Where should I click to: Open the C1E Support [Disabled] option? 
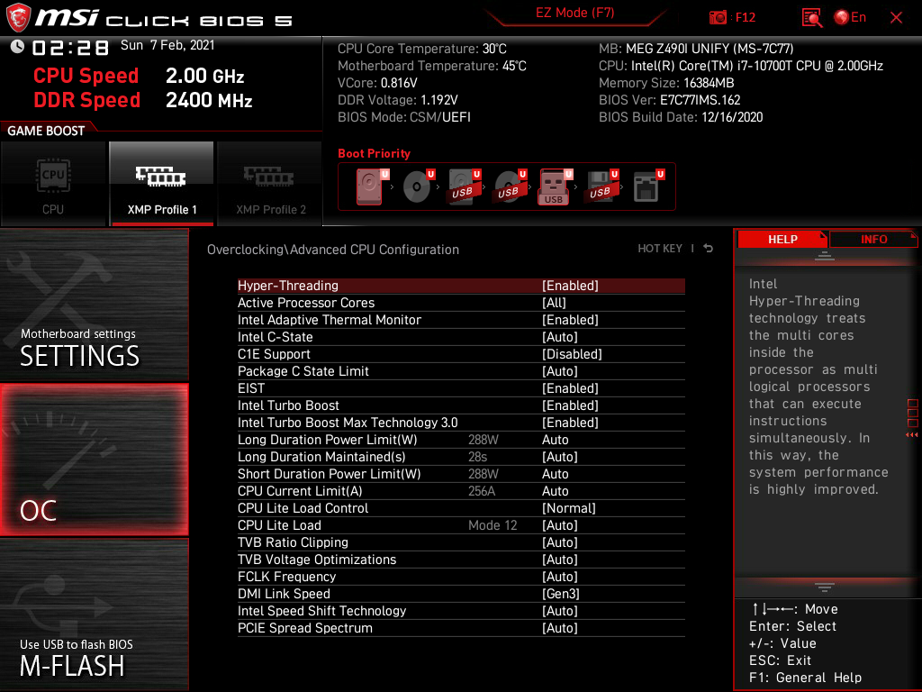572,354
